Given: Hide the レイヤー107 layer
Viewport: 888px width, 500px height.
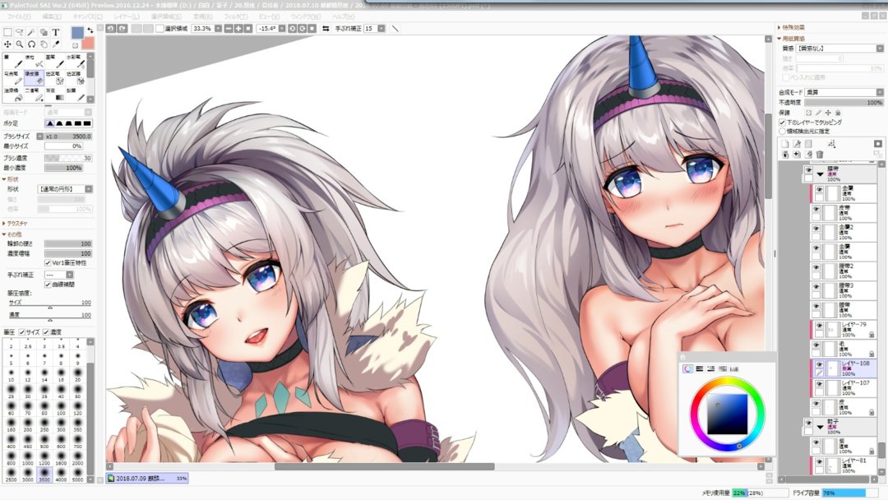Looking at the screenshot, I should [819, 384].
